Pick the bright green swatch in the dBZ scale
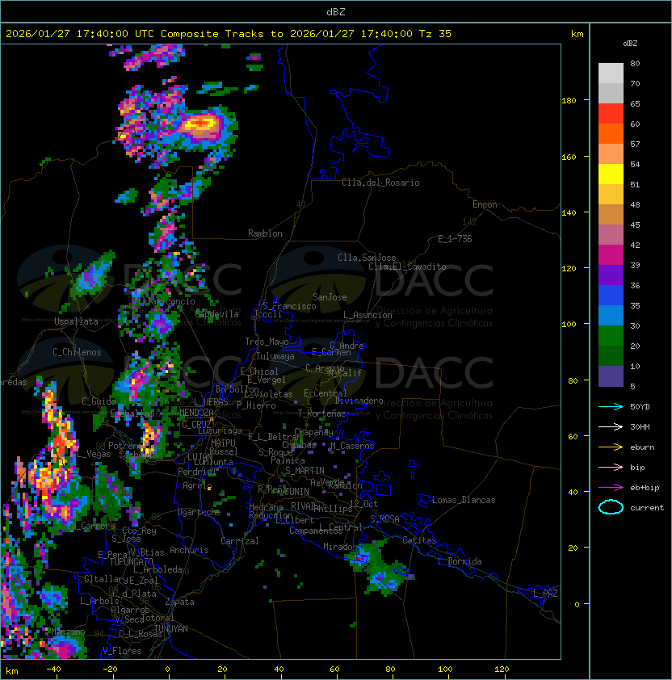The height and width of the screenshot is (680, 672). tap(611, 336)
